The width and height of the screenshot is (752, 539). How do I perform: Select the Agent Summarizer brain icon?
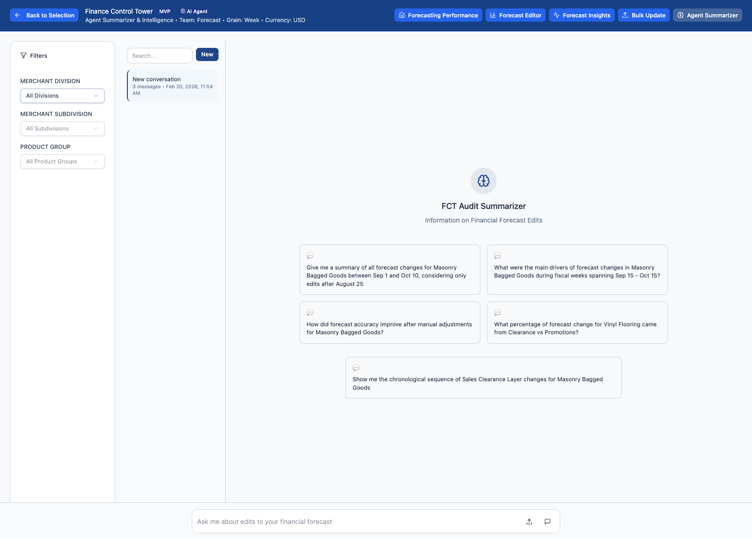[x=680, y=15]
